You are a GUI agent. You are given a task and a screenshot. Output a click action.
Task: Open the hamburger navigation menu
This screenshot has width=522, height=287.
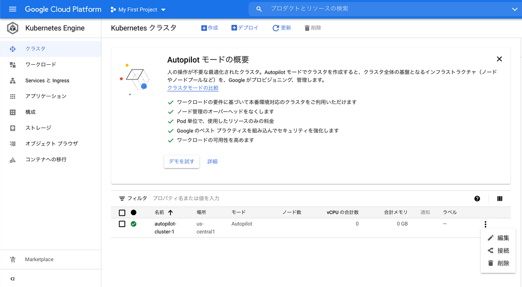12,9
